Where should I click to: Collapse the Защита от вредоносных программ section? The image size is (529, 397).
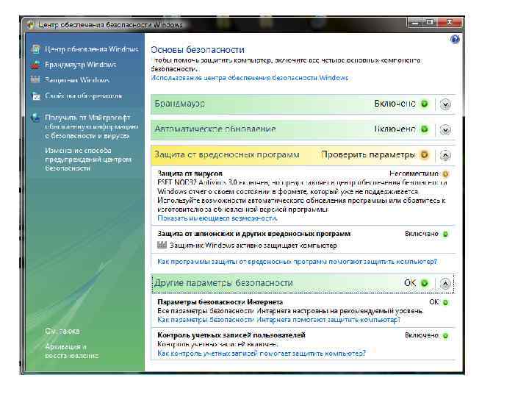[445, 155]
